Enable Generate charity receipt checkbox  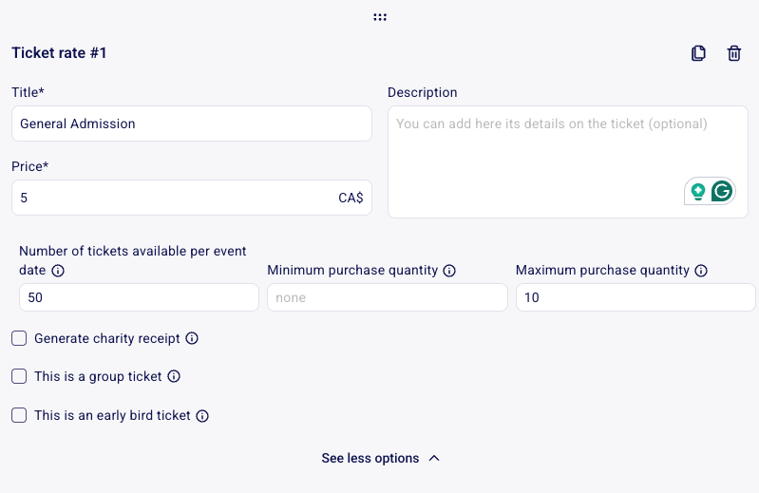(19, 338)
